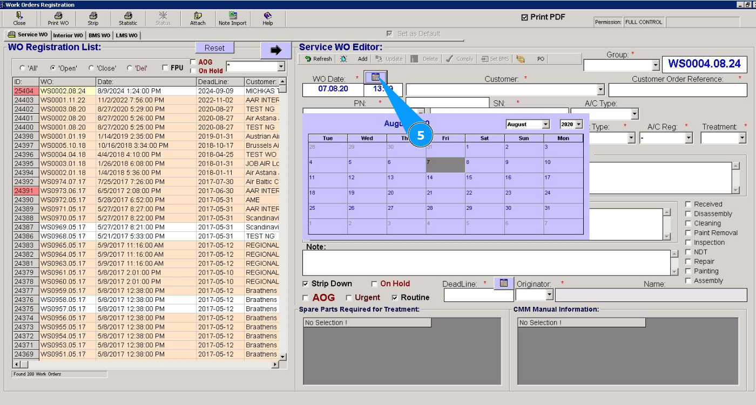Click the Refresh button in editor

click(x=318, y=59)
